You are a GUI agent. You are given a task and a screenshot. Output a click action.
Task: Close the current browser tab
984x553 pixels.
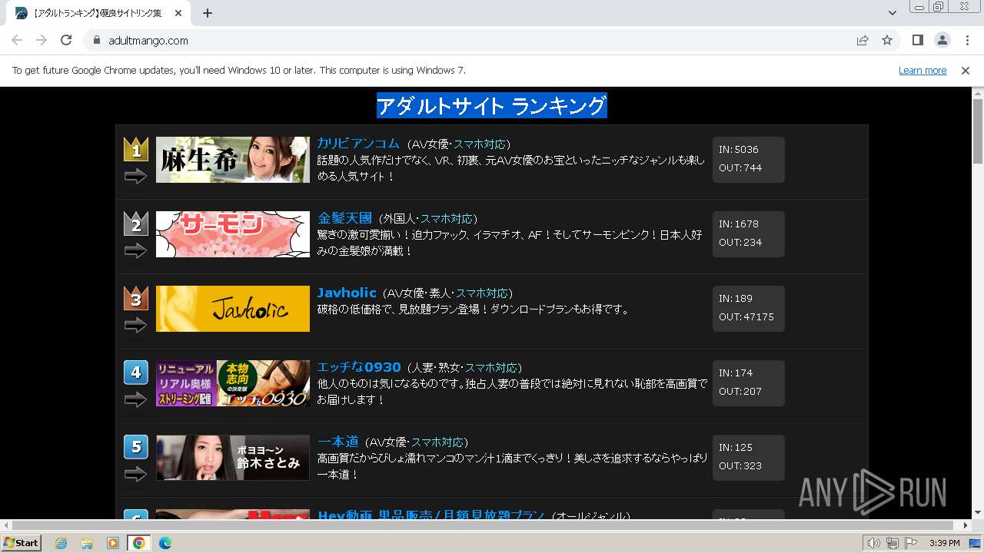tap(178, 13)
